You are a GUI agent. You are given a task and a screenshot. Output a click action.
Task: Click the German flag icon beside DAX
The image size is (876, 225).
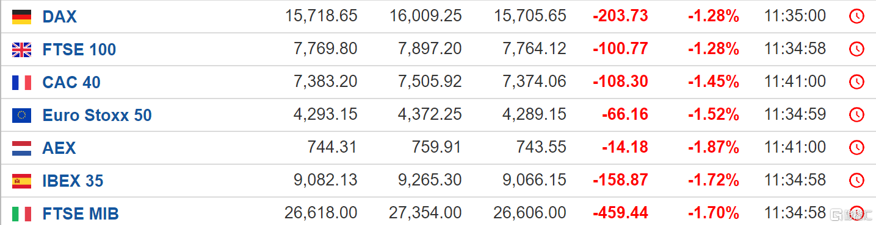pos(21,17)
